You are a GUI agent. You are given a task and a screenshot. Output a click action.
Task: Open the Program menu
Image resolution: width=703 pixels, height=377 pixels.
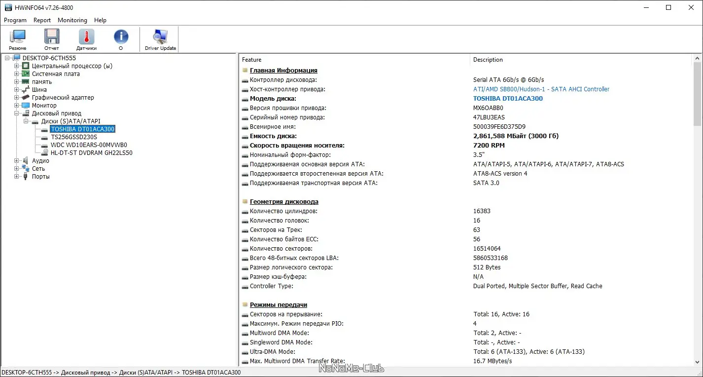coord(15,20)
